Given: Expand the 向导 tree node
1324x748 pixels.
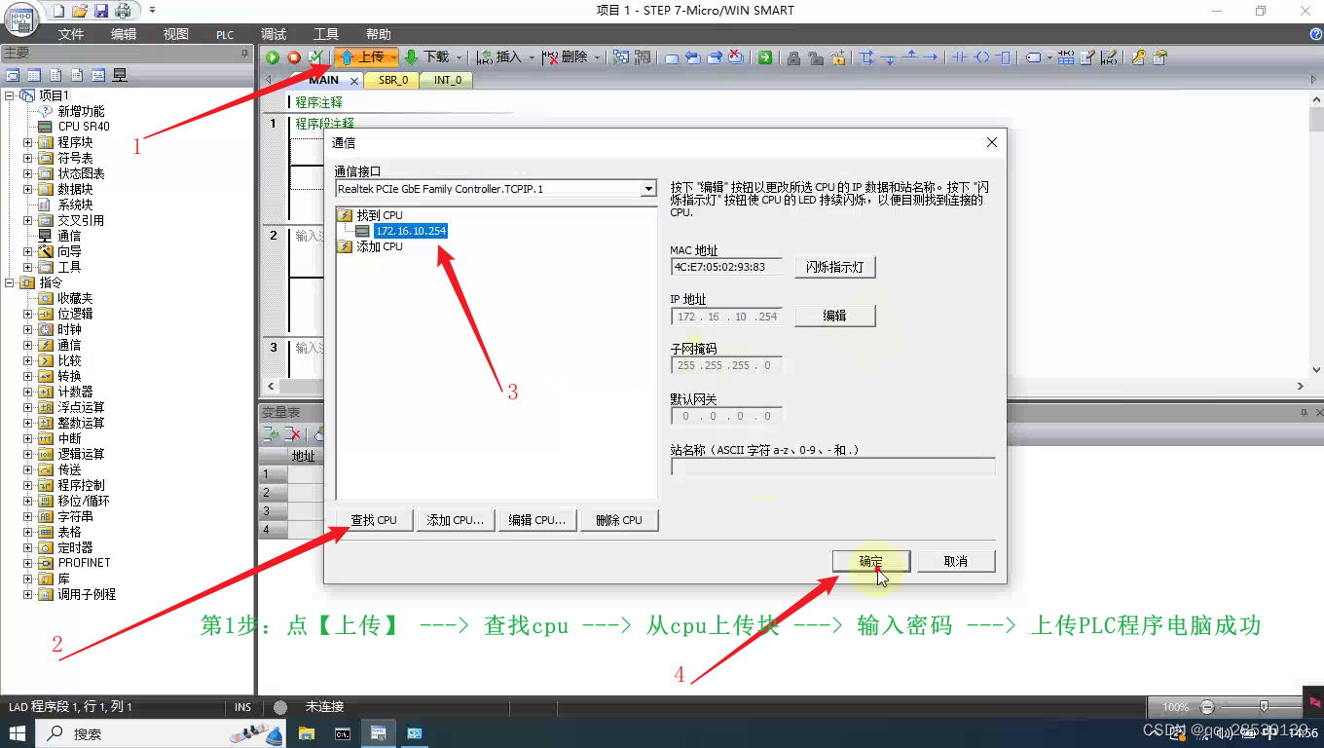Looking at the screenshot, I should (x=28, y=251).
